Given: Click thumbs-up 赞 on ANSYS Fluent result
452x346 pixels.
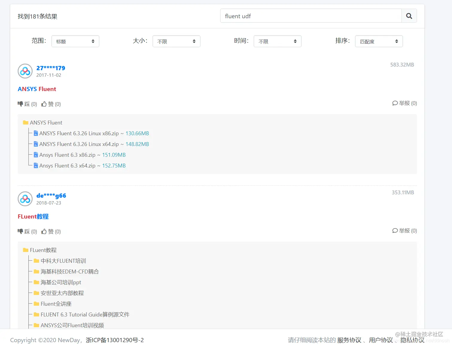Looking at the screenshot, I should coord(51,104).
